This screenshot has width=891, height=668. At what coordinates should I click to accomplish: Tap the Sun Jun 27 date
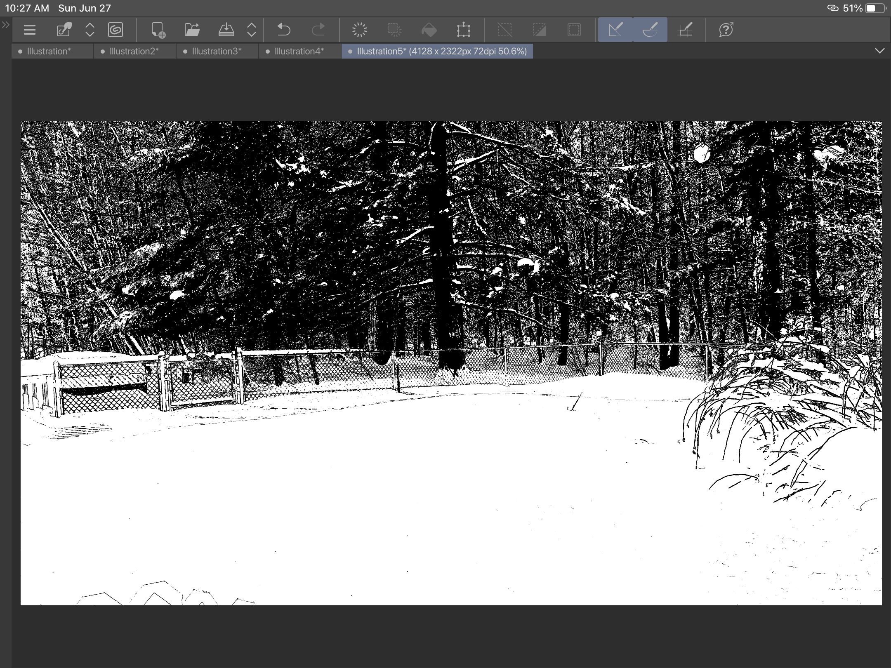click(85, 8)
